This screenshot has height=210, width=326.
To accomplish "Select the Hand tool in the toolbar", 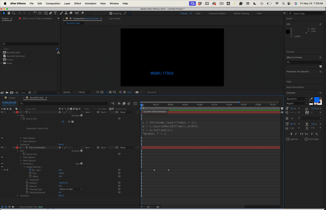I will click(x=9, y=13).
